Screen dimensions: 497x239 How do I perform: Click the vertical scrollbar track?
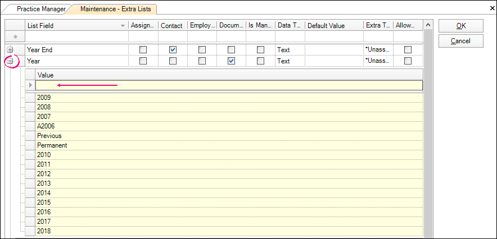(x=428, y=140)
